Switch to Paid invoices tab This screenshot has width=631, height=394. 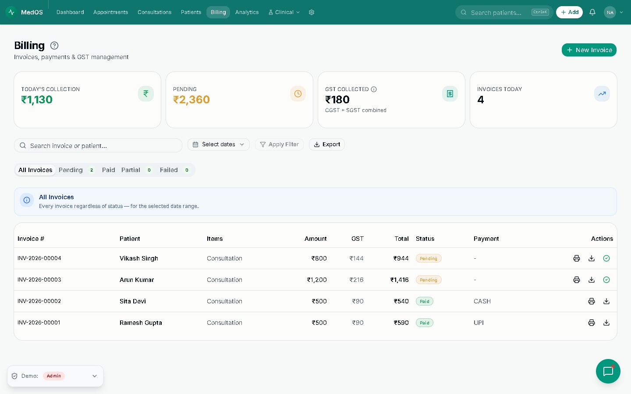(x=109, y=170)
